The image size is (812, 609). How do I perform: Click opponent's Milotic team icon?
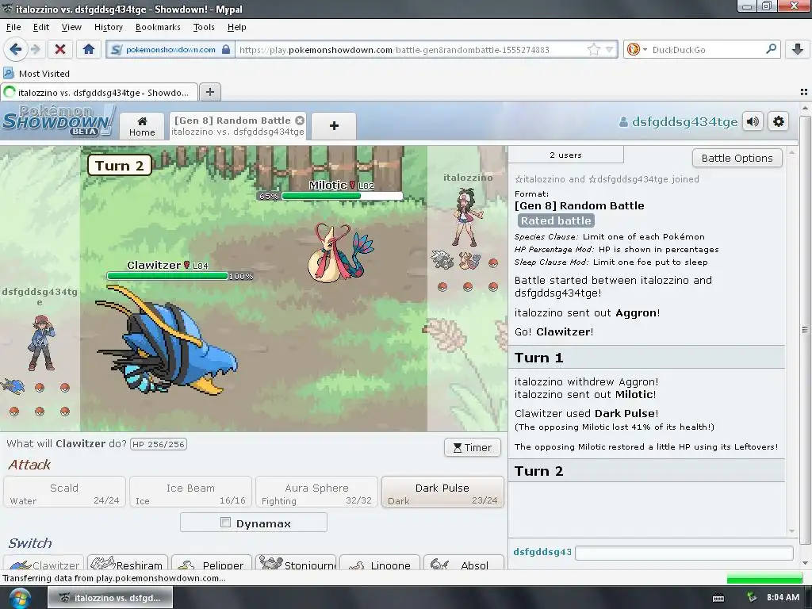coord(468,260)
